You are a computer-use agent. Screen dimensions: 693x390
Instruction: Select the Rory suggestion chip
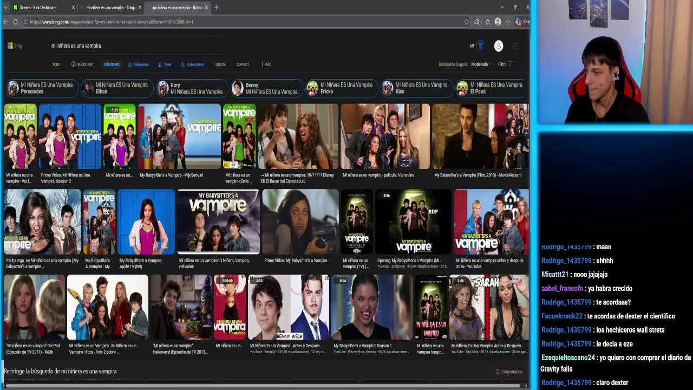point(192,88)
